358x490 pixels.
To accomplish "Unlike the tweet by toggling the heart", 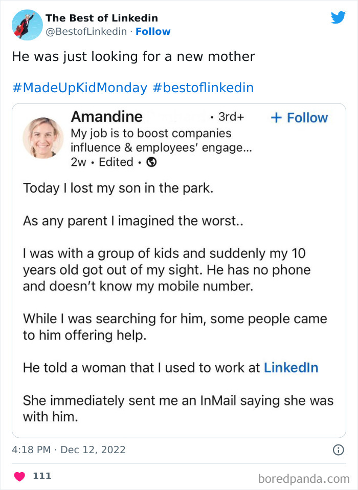I will pyautogui.click(x=19, y=476).
